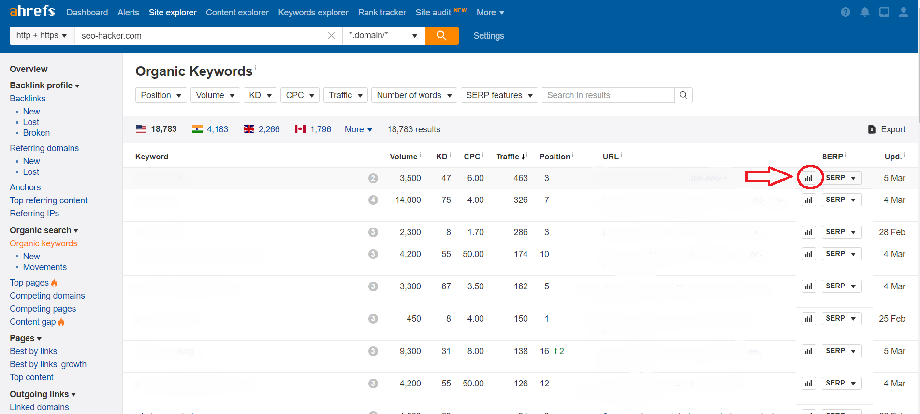Open the Position filter dropdown
Image resolution: width=920 pixels, height=414 pixels.
161,95
